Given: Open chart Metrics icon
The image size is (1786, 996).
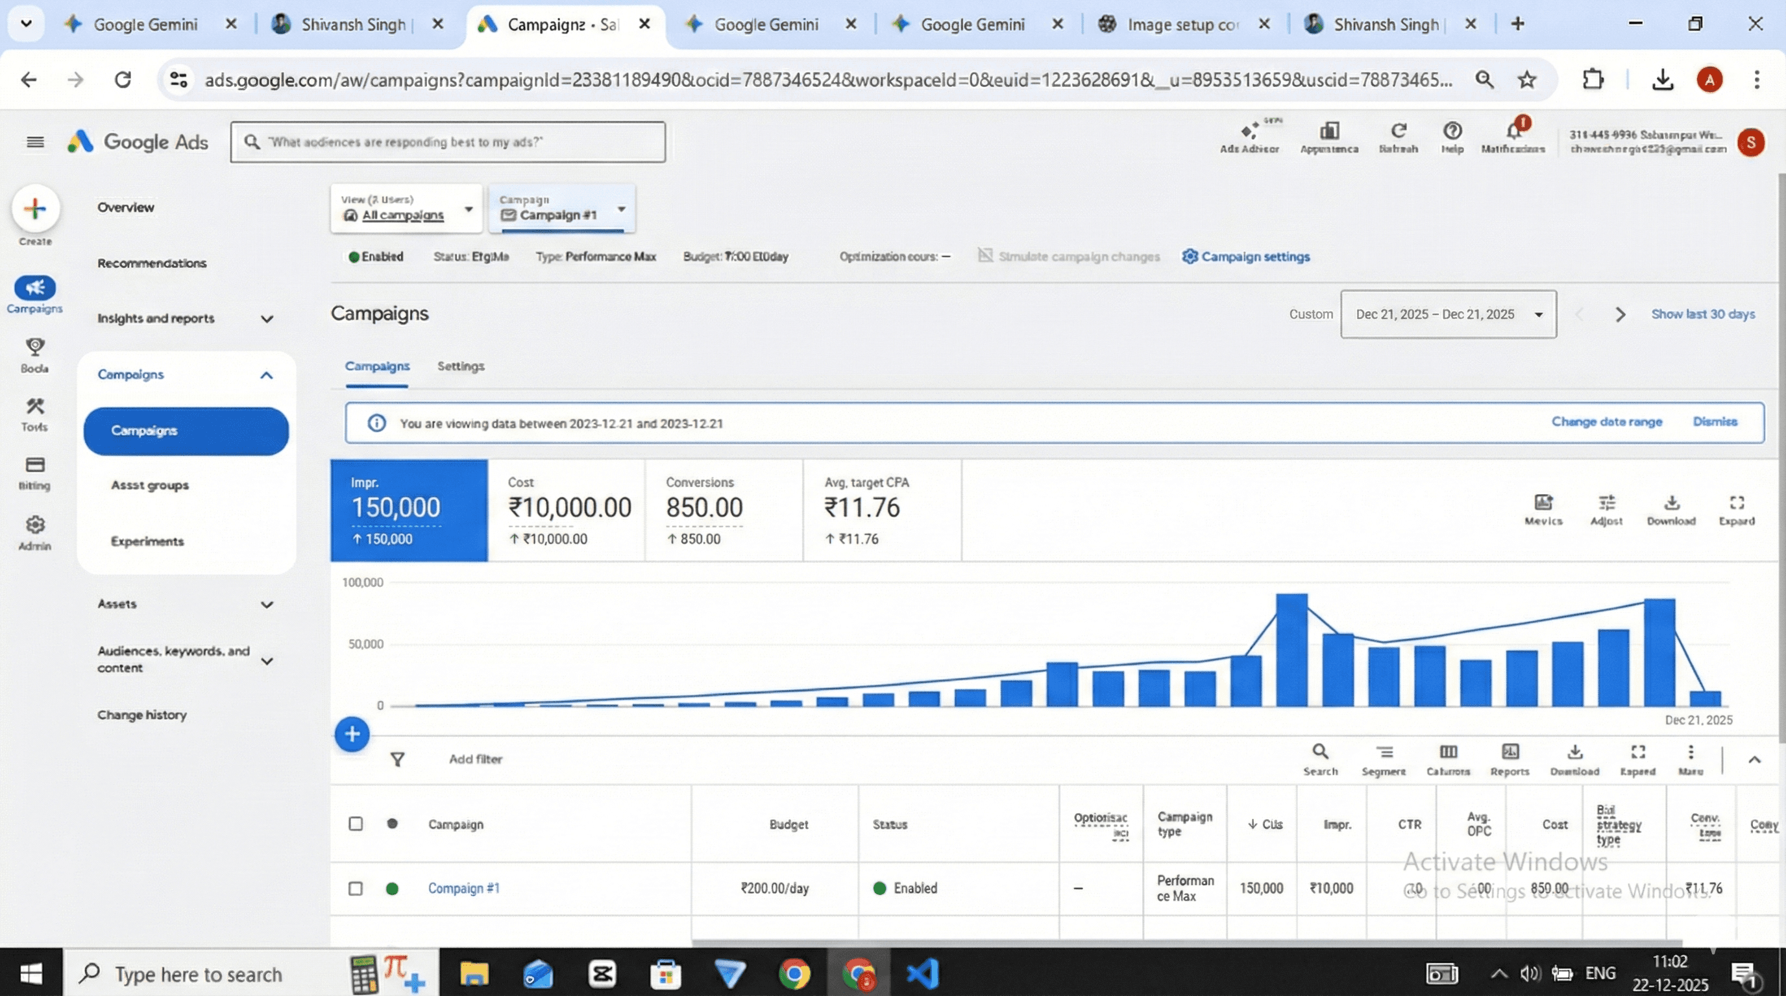Looking at the screenshot, I should (1543, 502).
